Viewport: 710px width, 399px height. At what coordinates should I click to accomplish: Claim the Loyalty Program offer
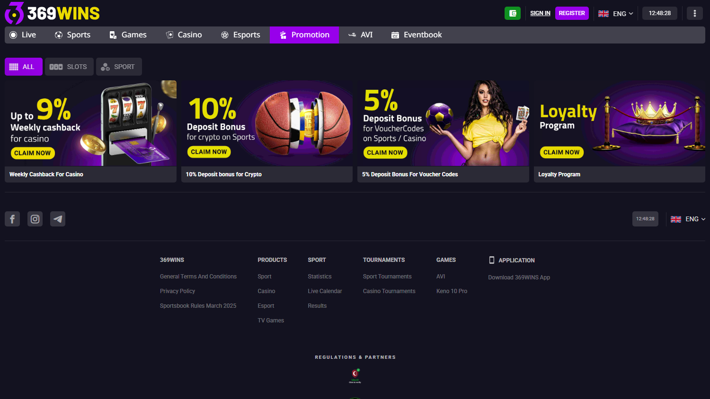point(561,152)
